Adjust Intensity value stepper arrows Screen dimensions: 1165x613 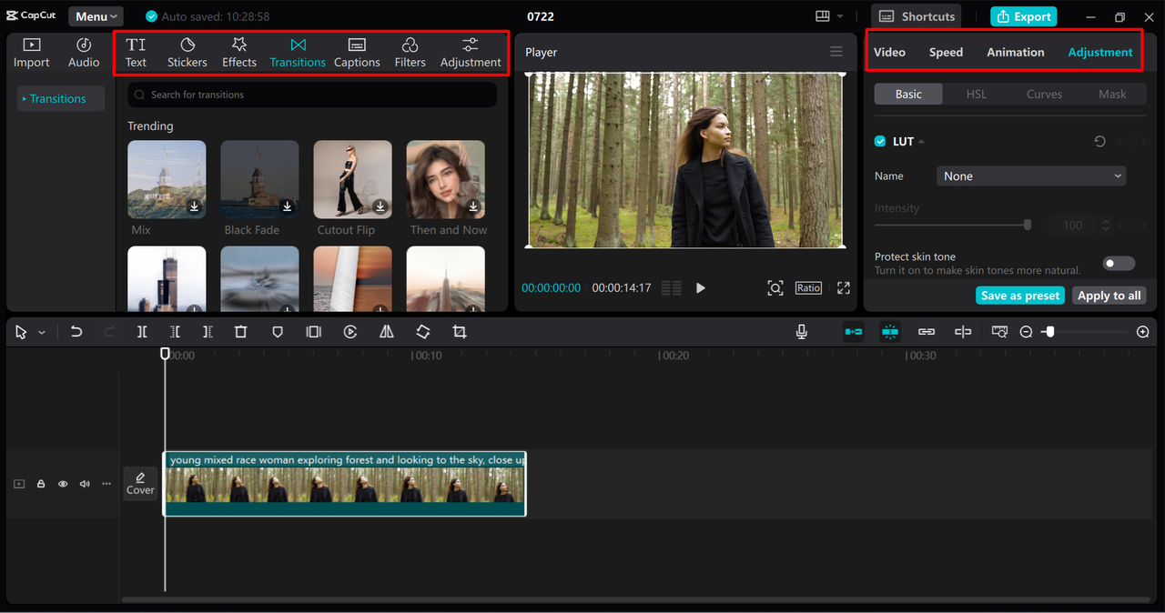1106,226
